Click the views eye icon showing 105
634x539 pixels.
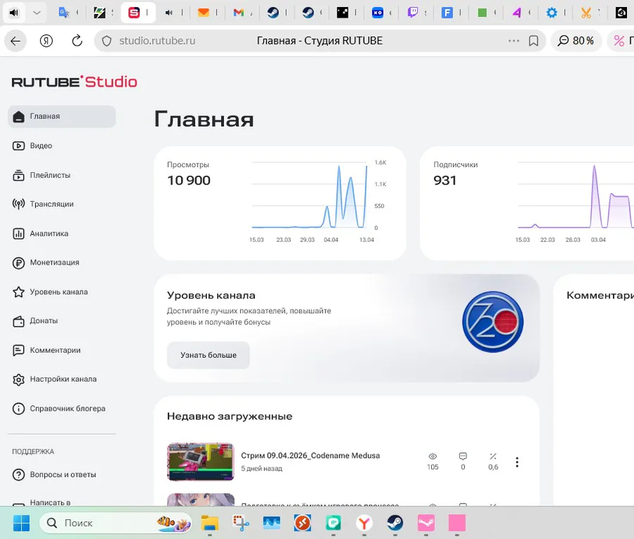(433, 456)
